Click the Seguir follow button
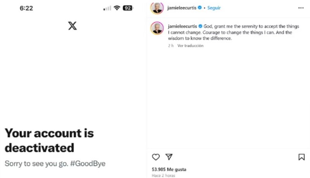Viewport: 310px width, 178px height. click(x=214, y=8)
